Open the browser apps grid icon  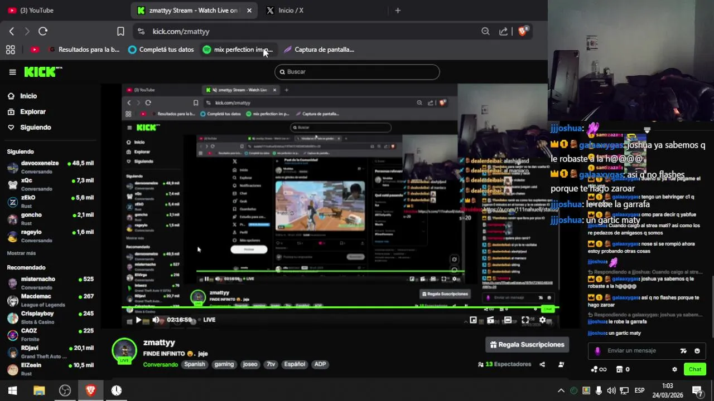11,50
